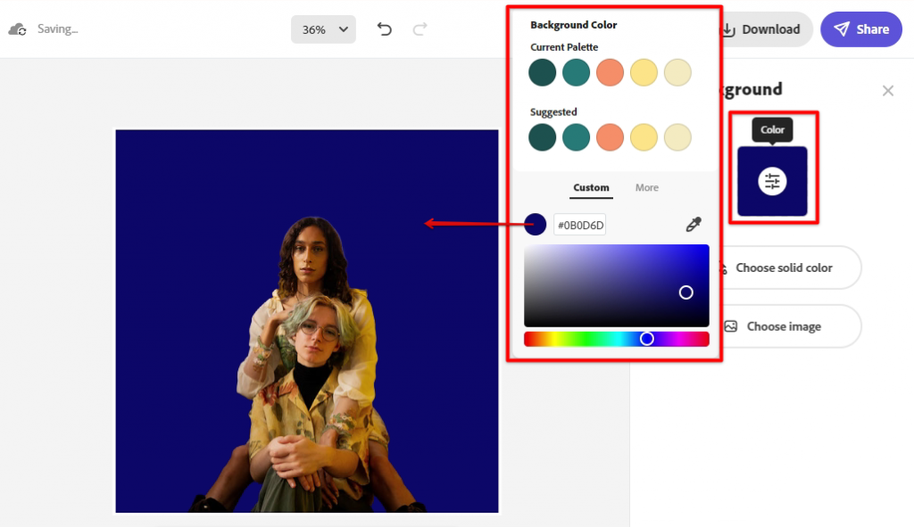The image size is (914, 527).
Task: Click the Redo icon
Action: click(420, 29)
